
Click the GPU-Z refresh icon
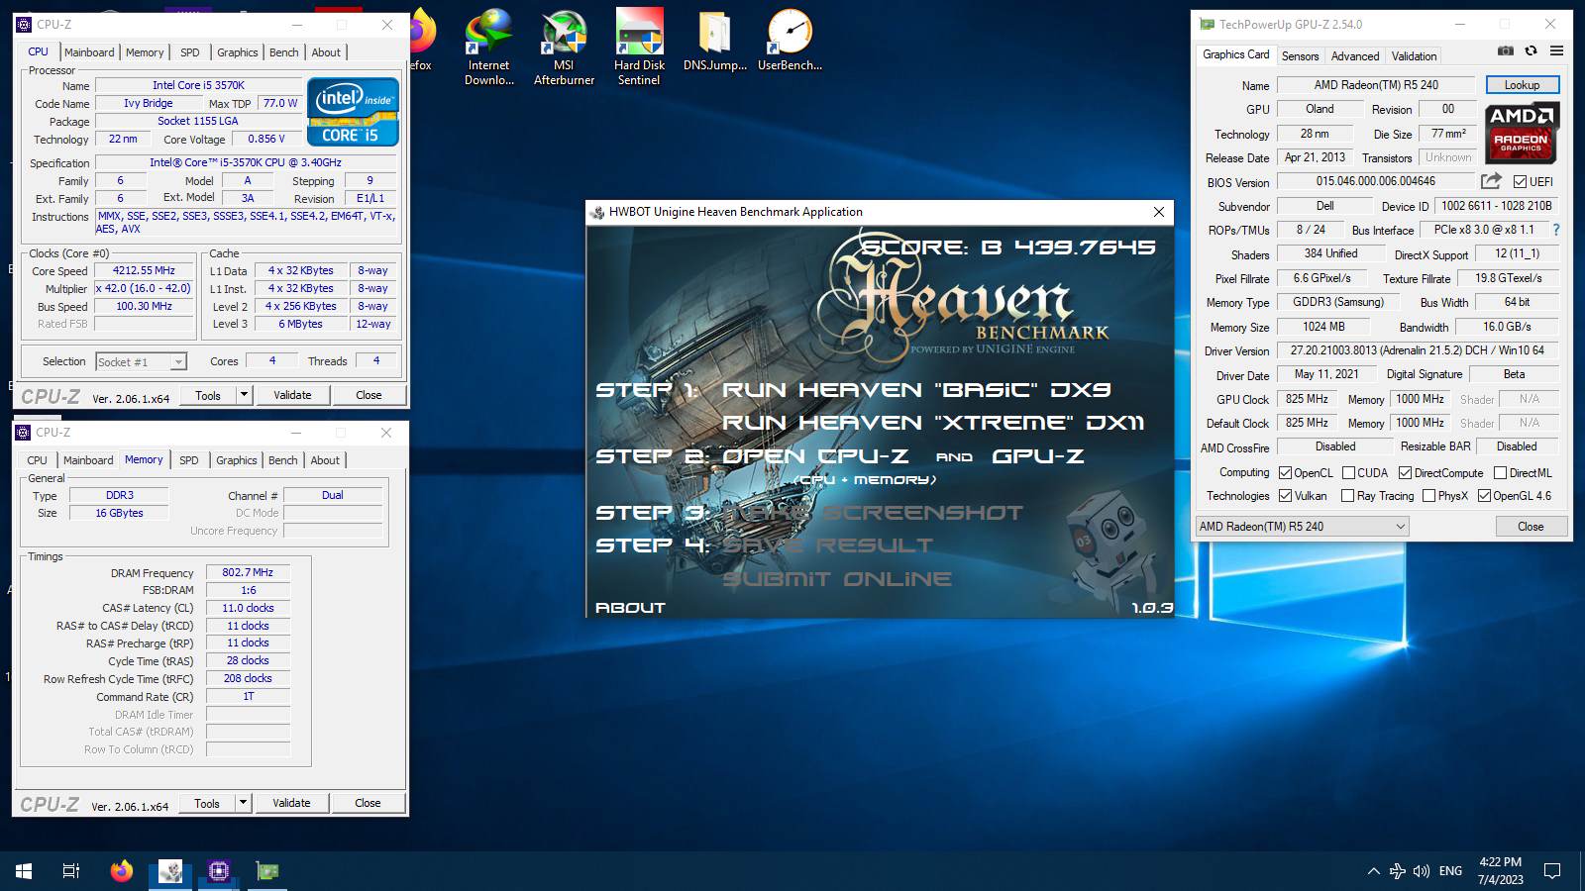(1531, 50)
